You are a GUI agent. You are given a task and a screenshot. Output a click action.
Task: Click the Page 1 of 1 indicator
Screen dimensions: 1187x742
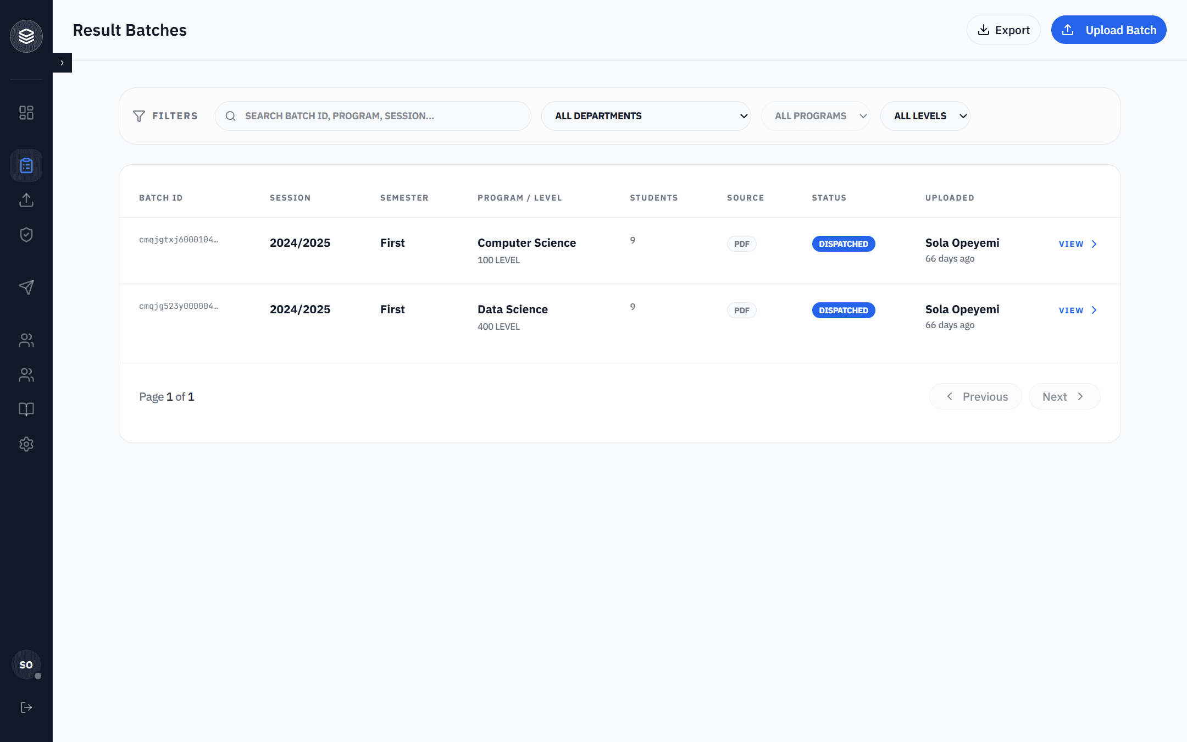tap(167, 397)
